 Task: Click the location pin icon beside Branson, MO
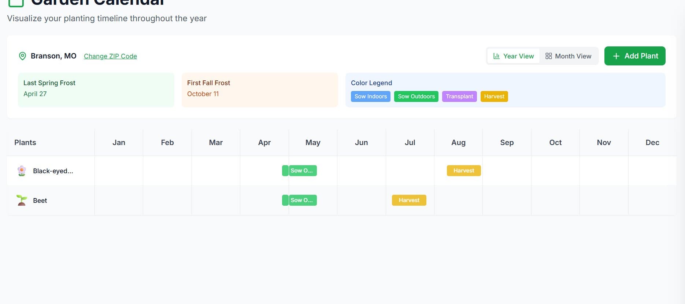click(22, 56)
